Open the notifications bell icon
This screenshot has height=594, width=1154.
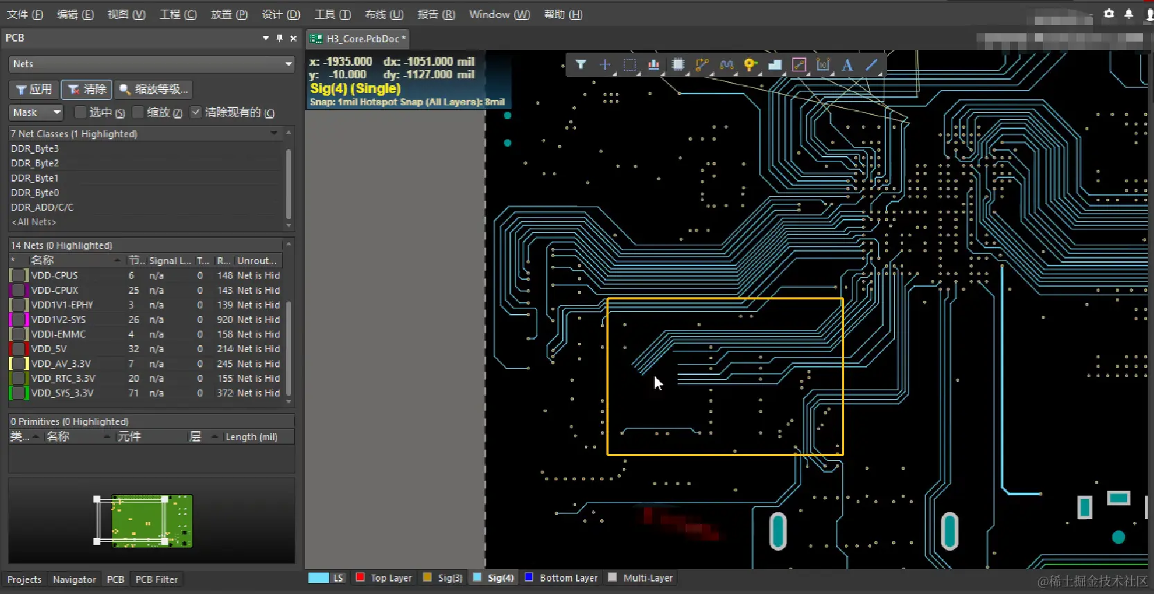point(1128,14)
